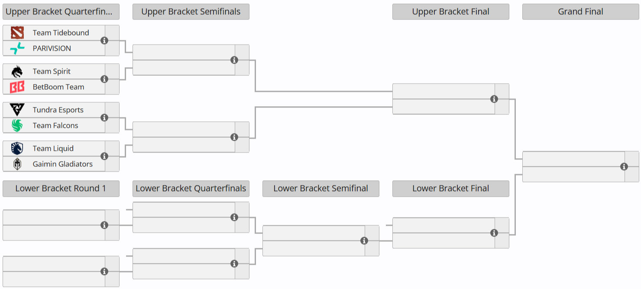The image size is (641, 289).
Task: Select the Lower Bracket Round 1 header
Action: (x=61, y=188)
